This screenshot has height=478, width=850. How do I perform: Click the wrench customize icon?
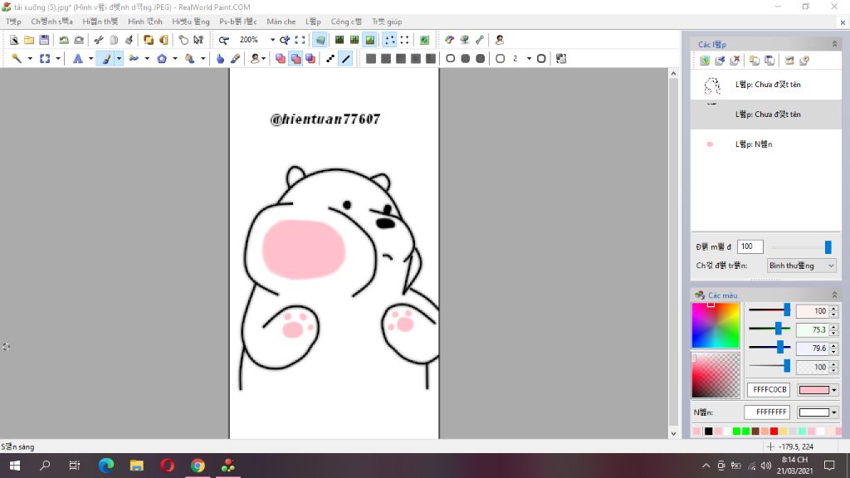[480, 40]
